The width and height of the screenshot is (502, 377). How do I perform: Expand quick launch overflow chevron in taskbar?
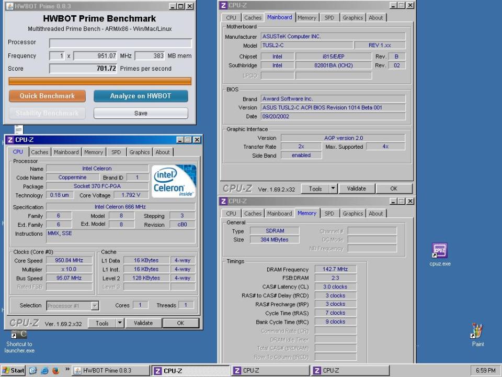(x=67, y=369)
